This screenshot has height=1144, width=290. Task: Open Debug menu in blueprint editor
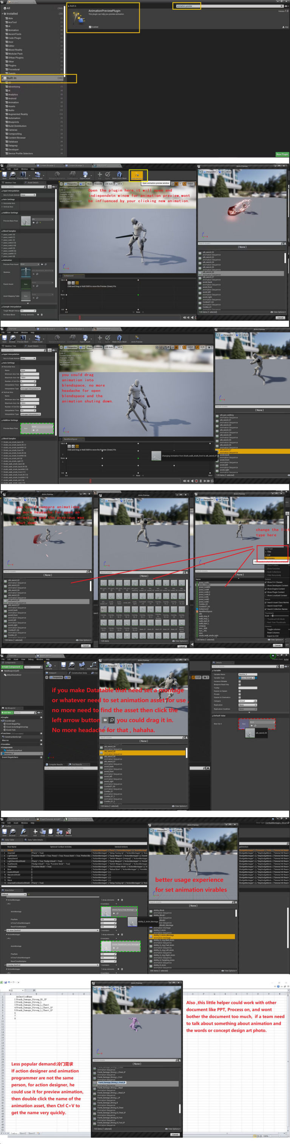pyautogui.click(x=31, y=659)
